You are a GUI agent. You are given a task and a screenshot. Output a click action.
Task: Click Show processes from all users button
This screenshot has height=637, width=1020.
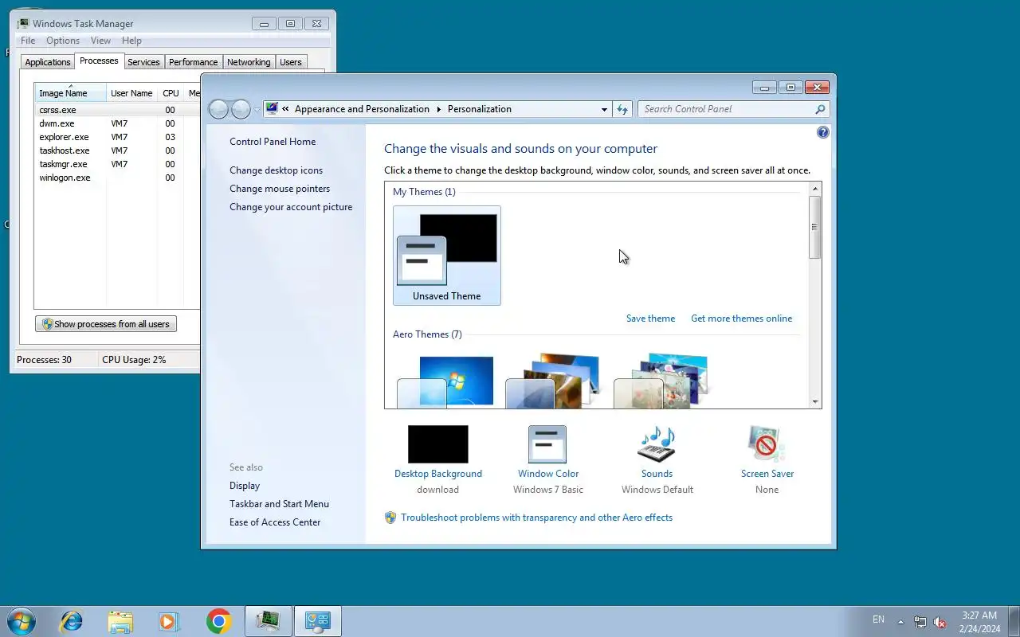tap(105, 324)
